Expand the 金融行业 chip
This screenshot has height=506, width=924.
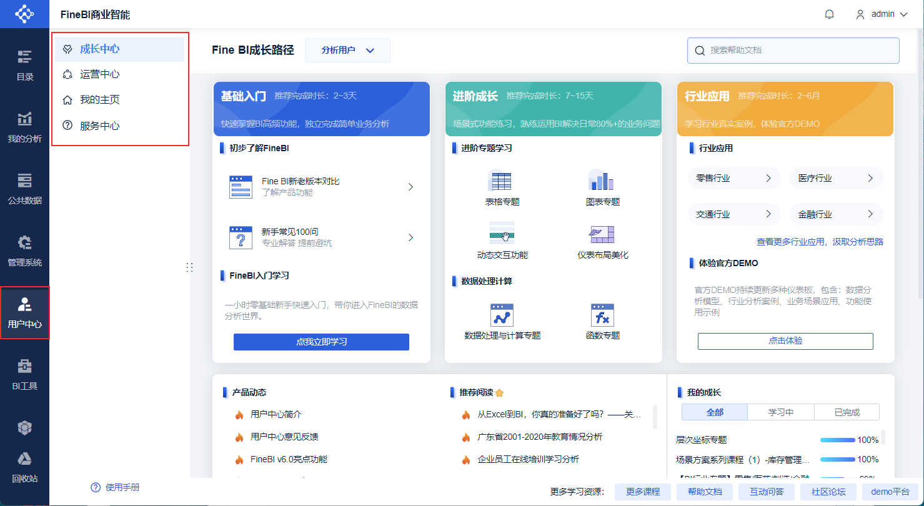tap(837, 214)
